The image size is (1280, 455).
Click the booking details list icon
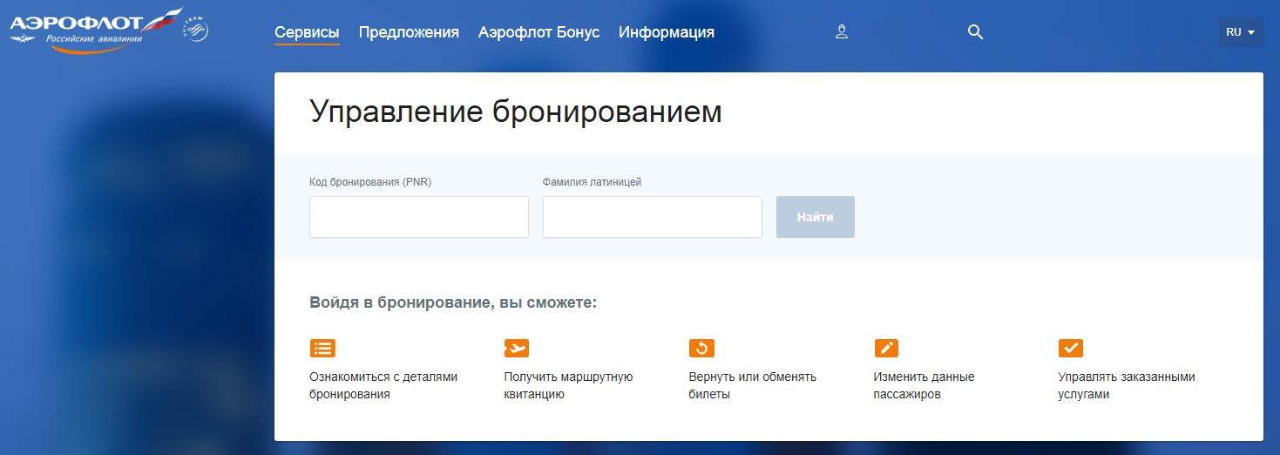(x=322, y=348)
